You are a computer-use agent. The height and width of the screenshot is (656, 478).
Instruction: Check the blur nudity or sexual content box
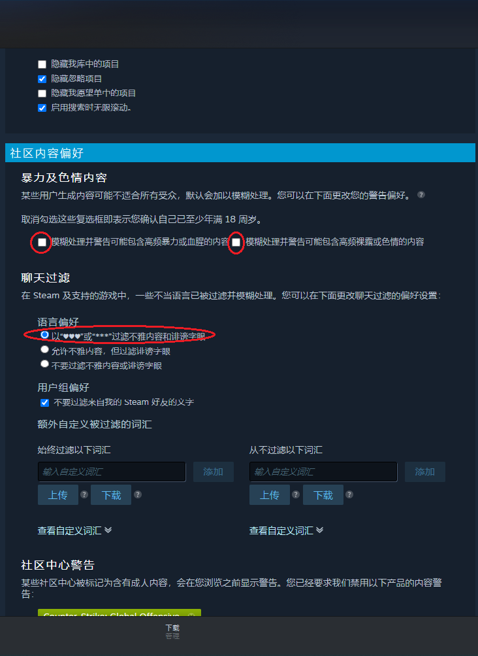point(236,242)
